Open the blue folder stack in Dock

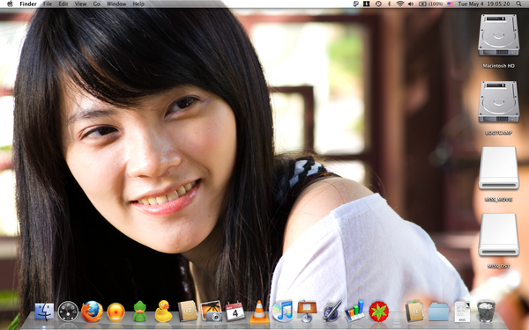tap(438, 312)
